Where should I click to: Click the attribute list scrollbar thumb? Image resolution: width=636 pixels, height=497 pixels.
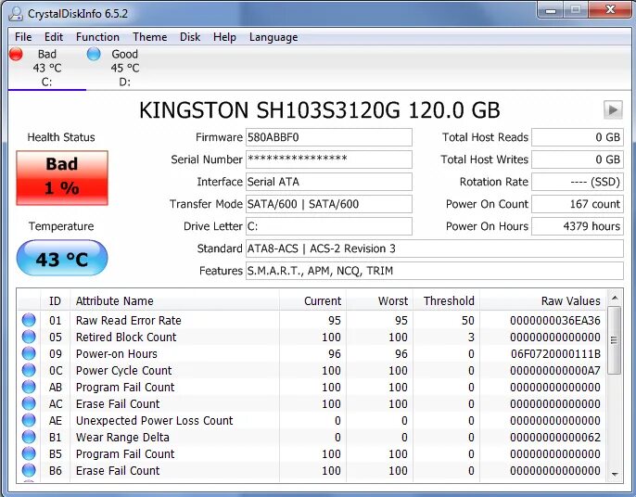click(x=615, y=341)
